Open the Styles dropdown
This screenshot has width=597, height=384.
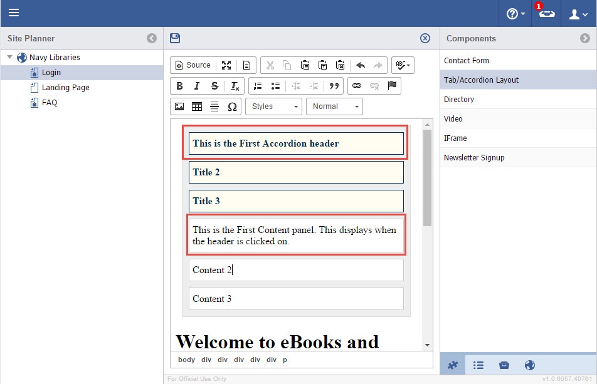(274, 106)
